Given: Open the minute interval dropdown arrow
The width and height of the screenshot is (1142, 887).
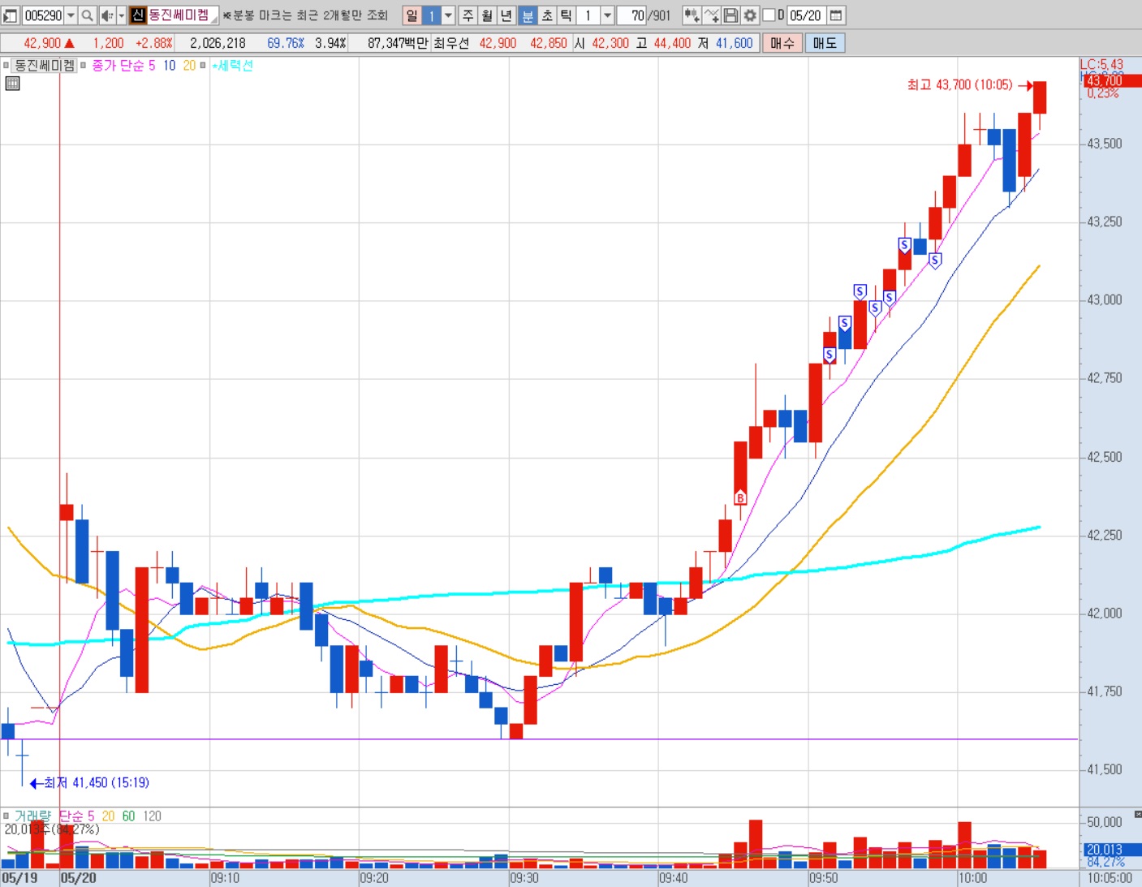Looking at the screenshot, I should (x=607, y=15).
